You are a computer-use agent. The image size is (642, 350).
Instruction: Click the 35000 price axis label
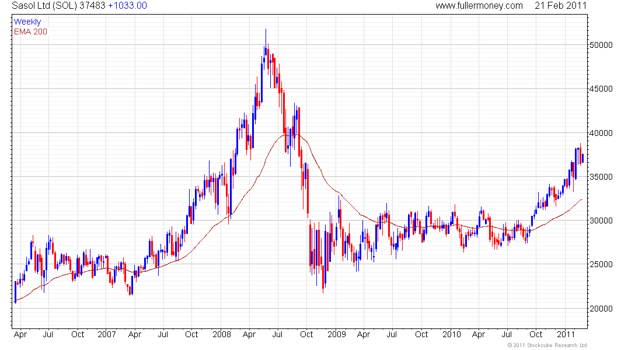[x=601, y=177]
